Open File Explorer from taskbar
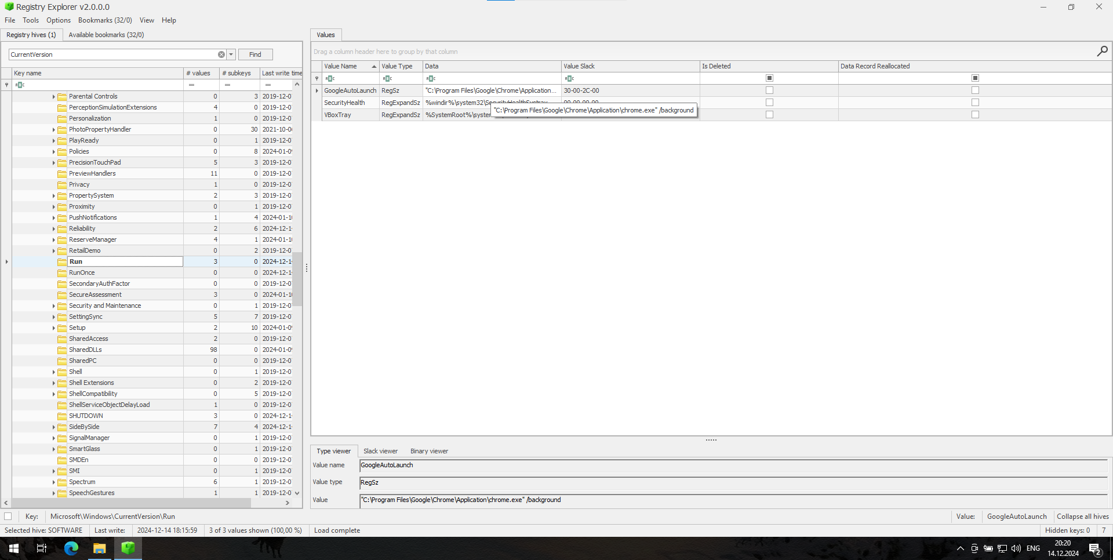 100,548
